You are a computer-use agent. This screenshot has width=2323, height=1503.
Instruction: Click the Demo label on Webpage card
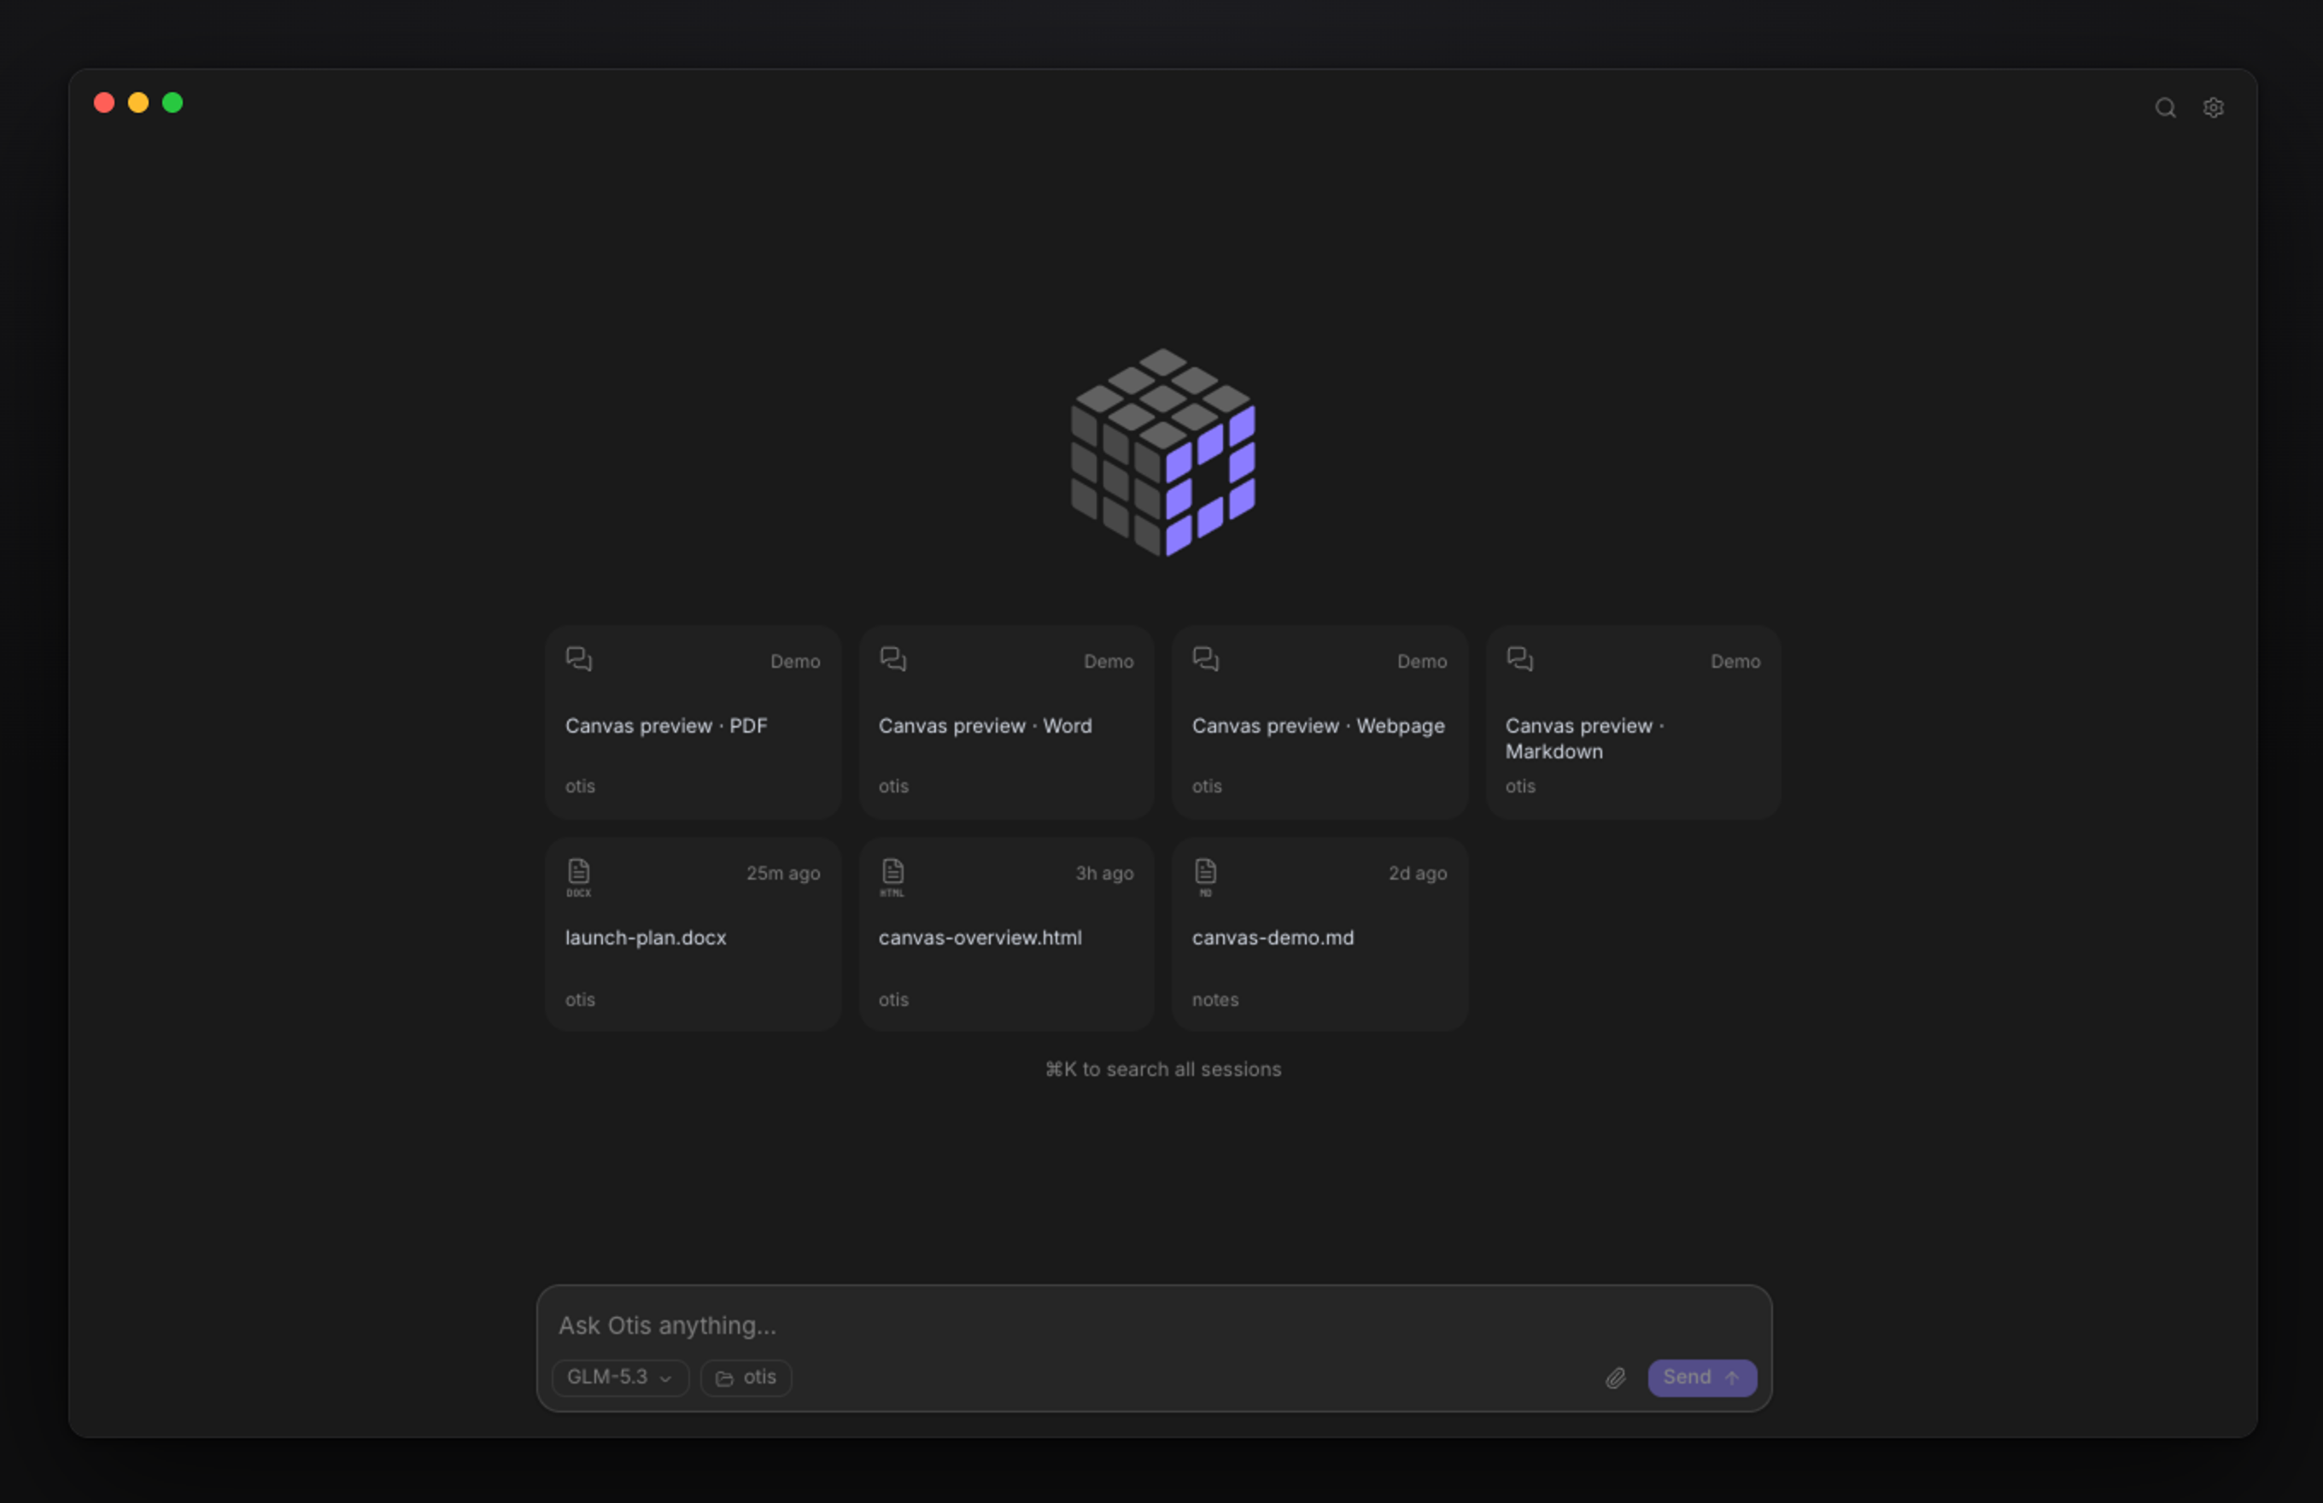1421,661
